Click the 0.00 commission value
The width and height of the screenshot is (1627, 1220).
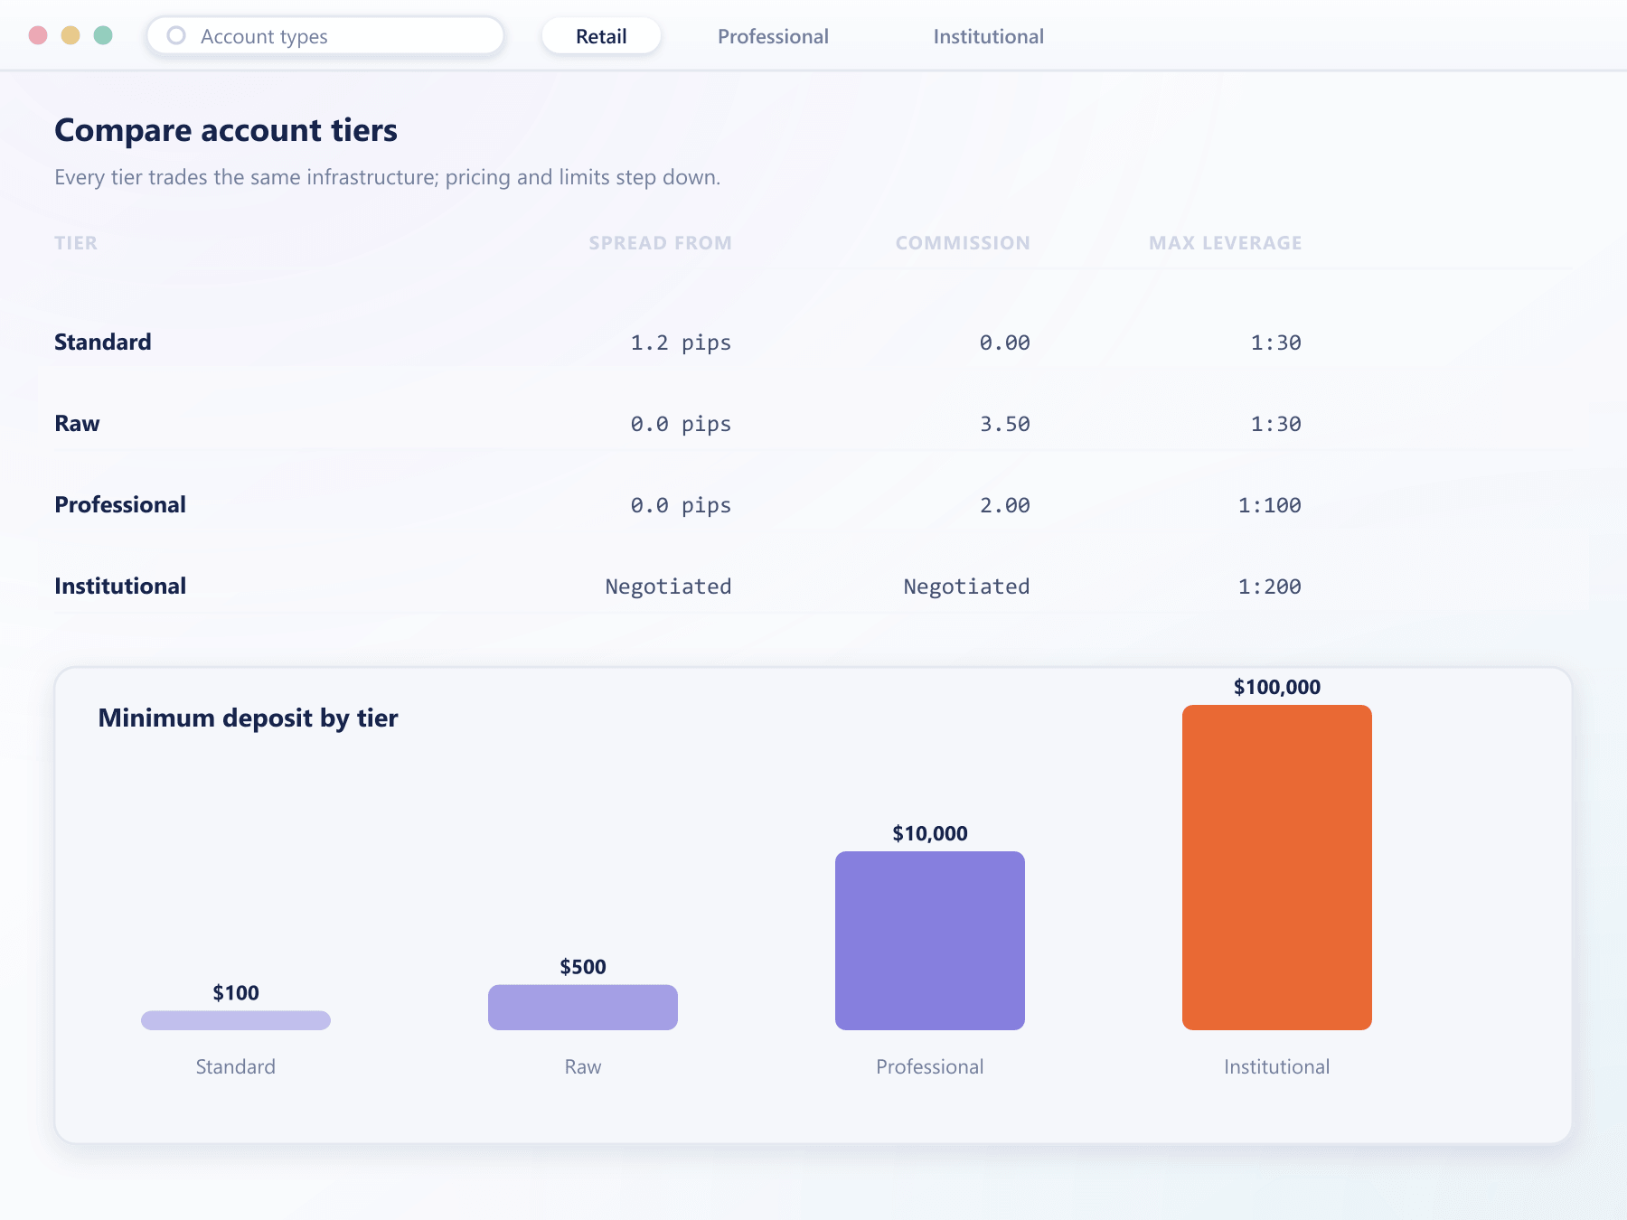[x=1005, y=343]
